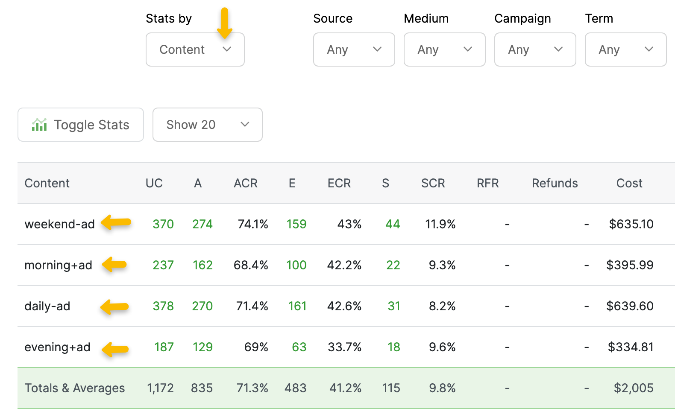Open the Medium filter dropdown
This screenshot has width=675, height=420.
point(444,50)
